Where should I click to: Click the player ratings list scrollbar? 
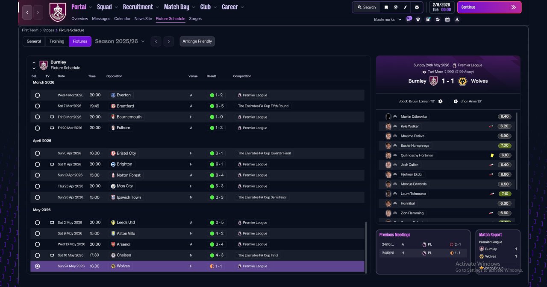[517, 151]
